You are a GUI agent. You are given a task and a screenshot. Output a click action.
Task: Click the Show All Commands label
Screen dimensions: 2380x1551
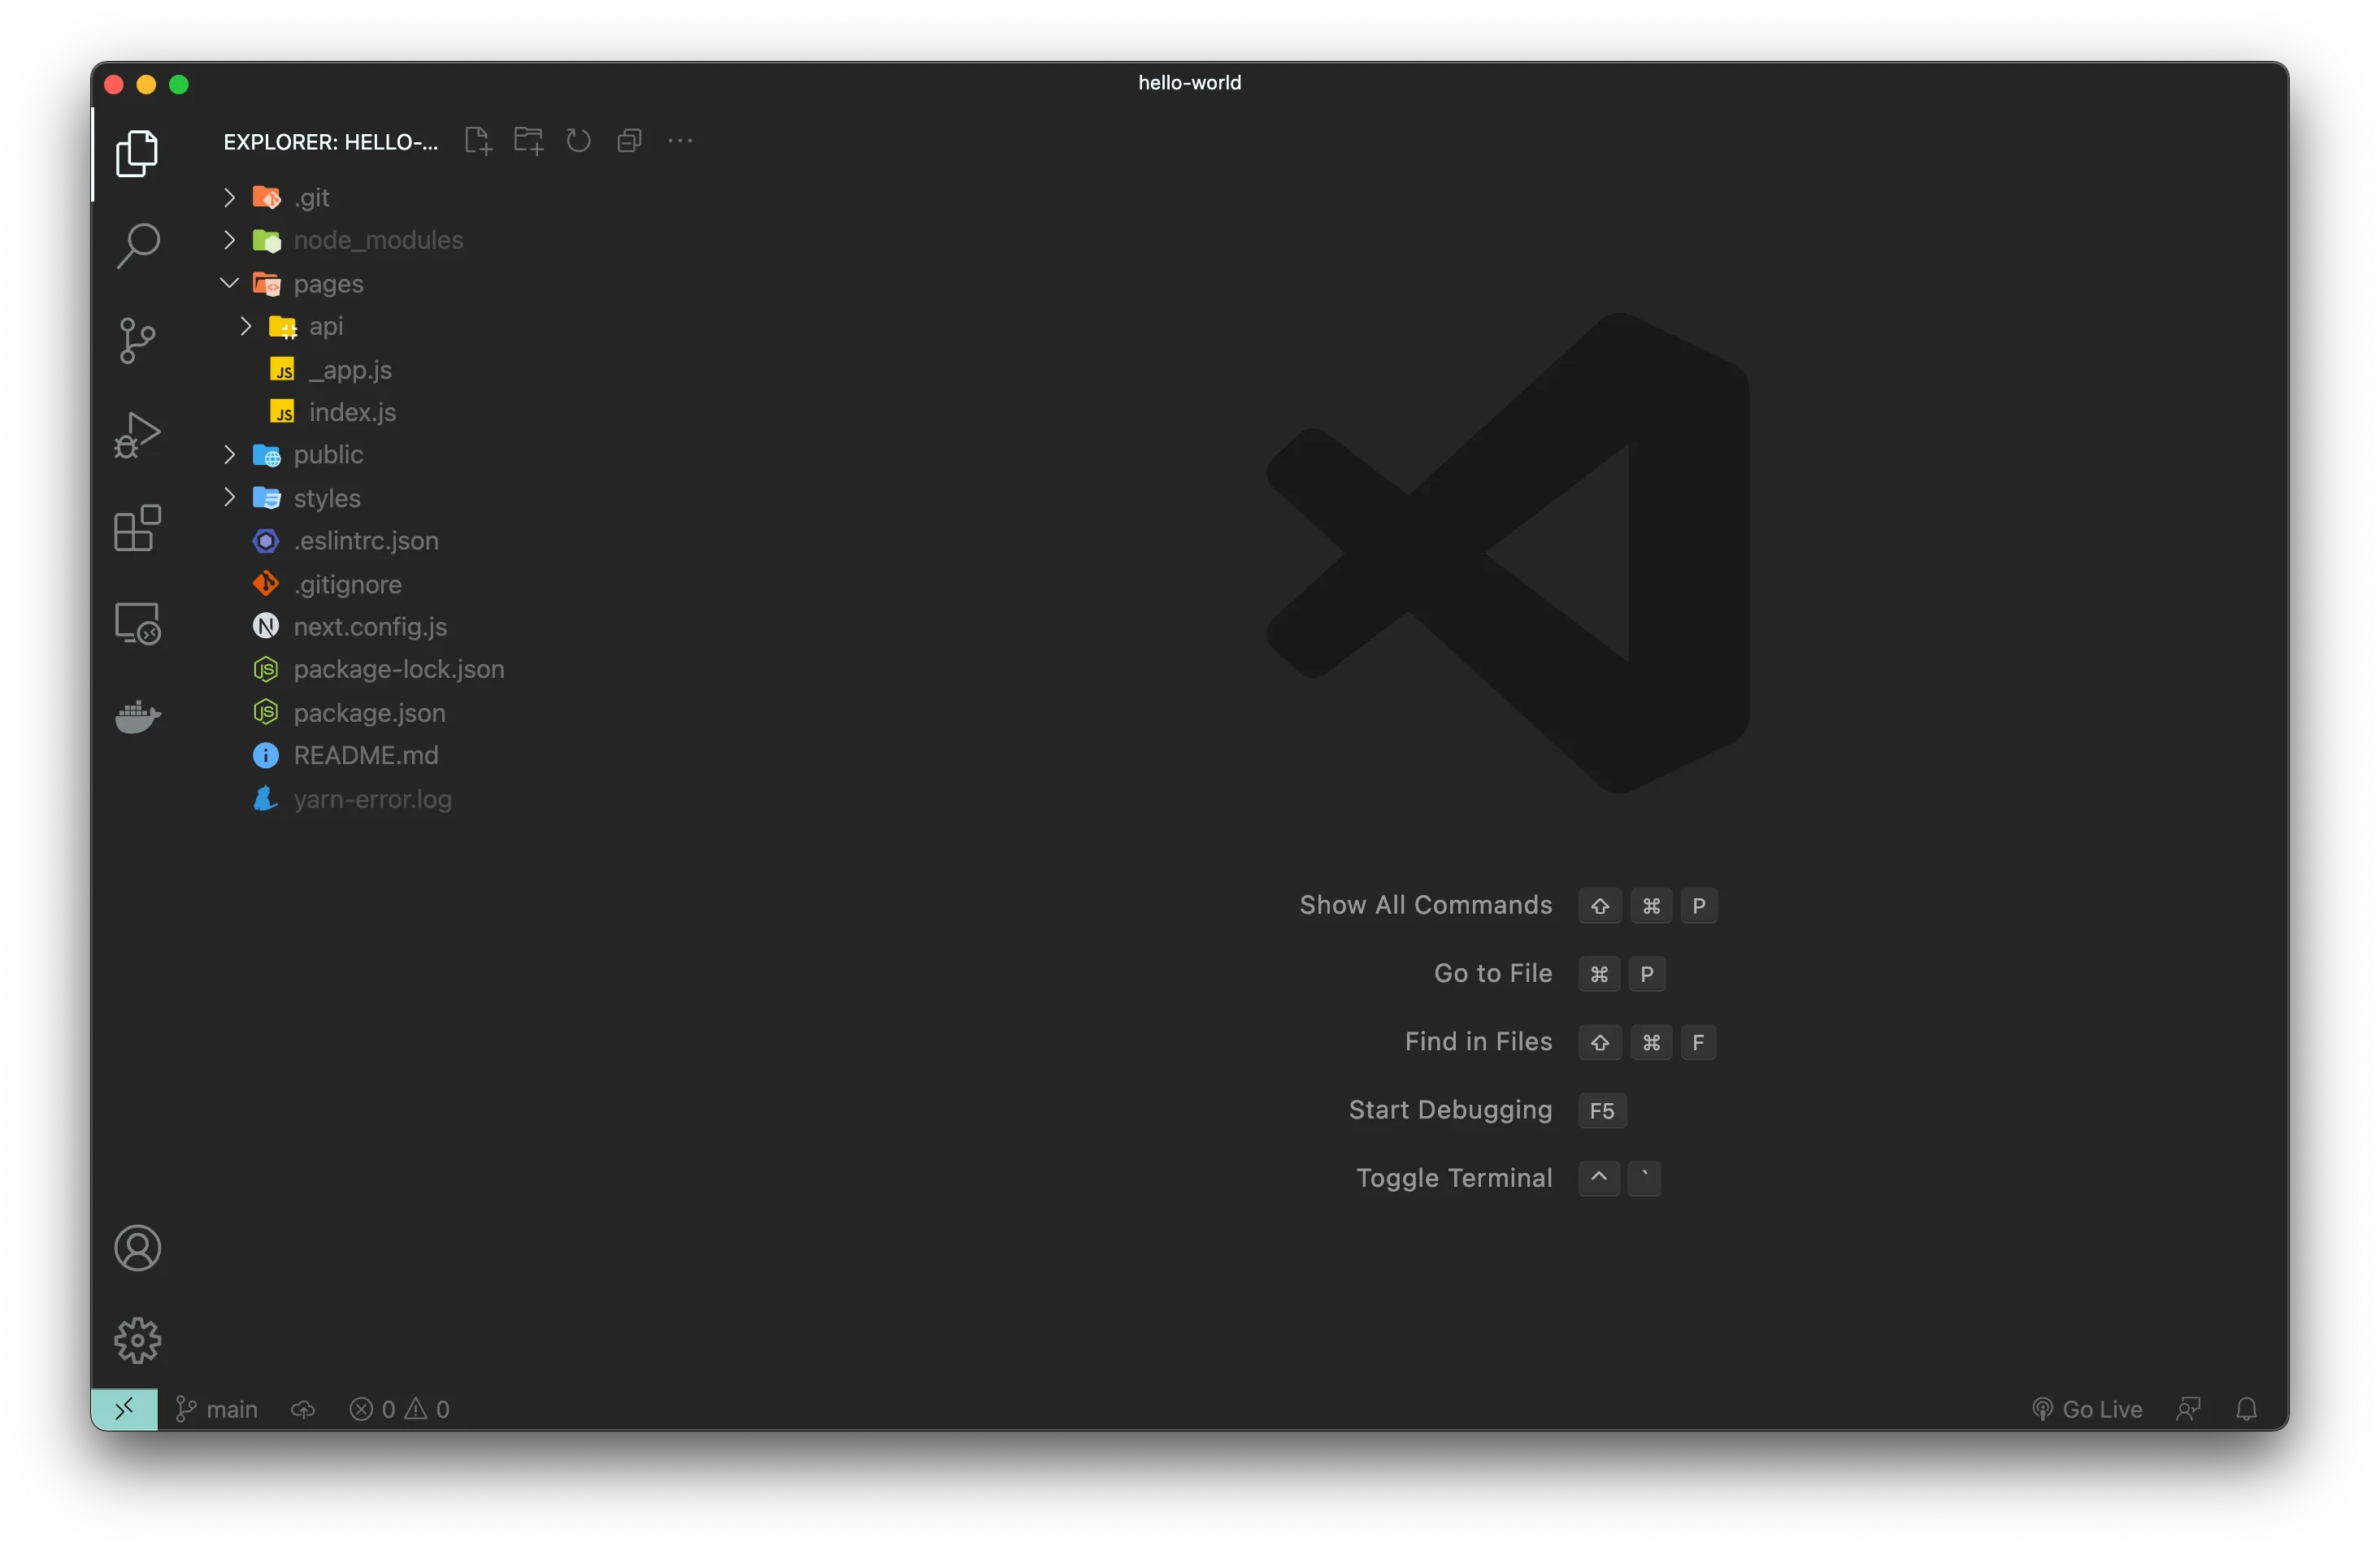(1426, 905)
